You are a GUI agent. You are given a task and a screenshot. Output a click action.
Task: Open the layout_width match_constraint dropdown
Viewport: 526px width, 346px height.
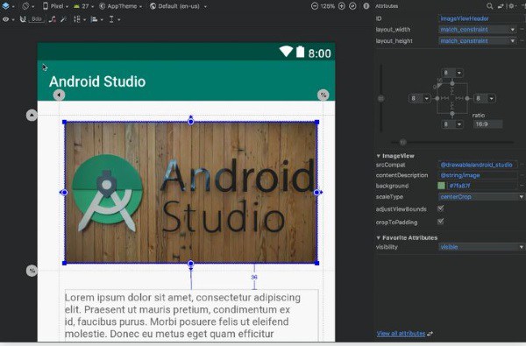click(x=477, y=30)
